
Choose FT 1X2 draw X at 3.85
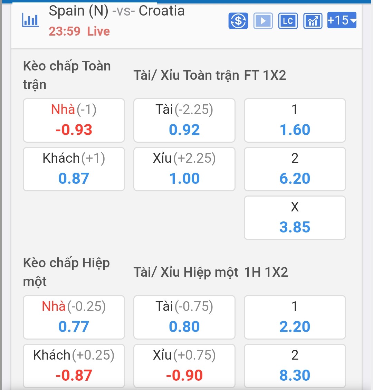click(x=295, y=218)
